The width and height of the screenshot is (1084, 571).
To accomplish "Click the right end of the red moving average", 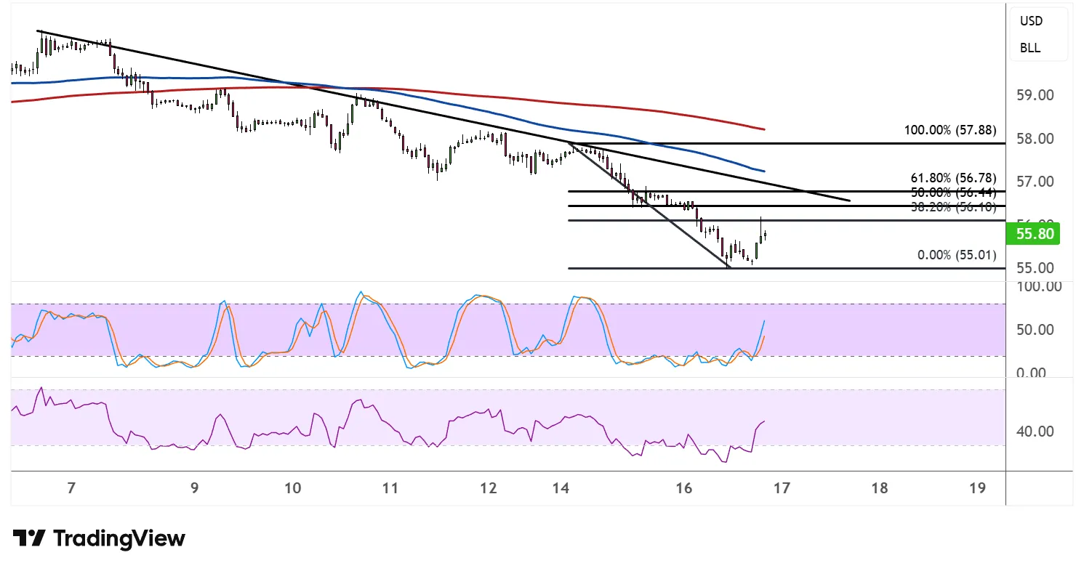I will [x=763, y=129].
